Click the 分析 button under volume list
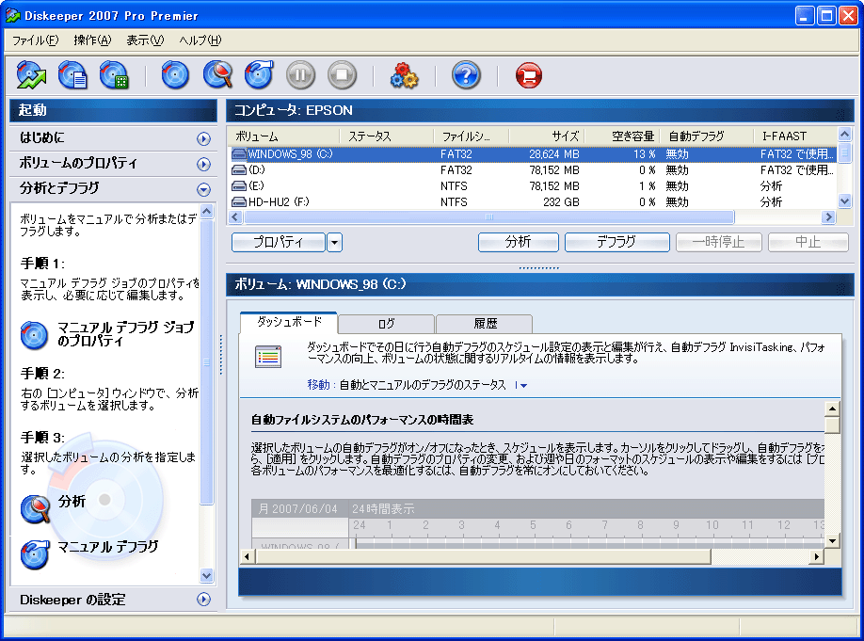864x641 pixels. point(519,243)
